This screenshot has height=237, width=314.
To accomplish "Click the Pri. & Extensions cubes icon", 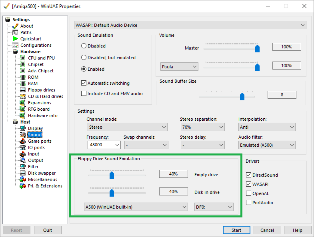I will pyautogui.click(x=23, y=186).
